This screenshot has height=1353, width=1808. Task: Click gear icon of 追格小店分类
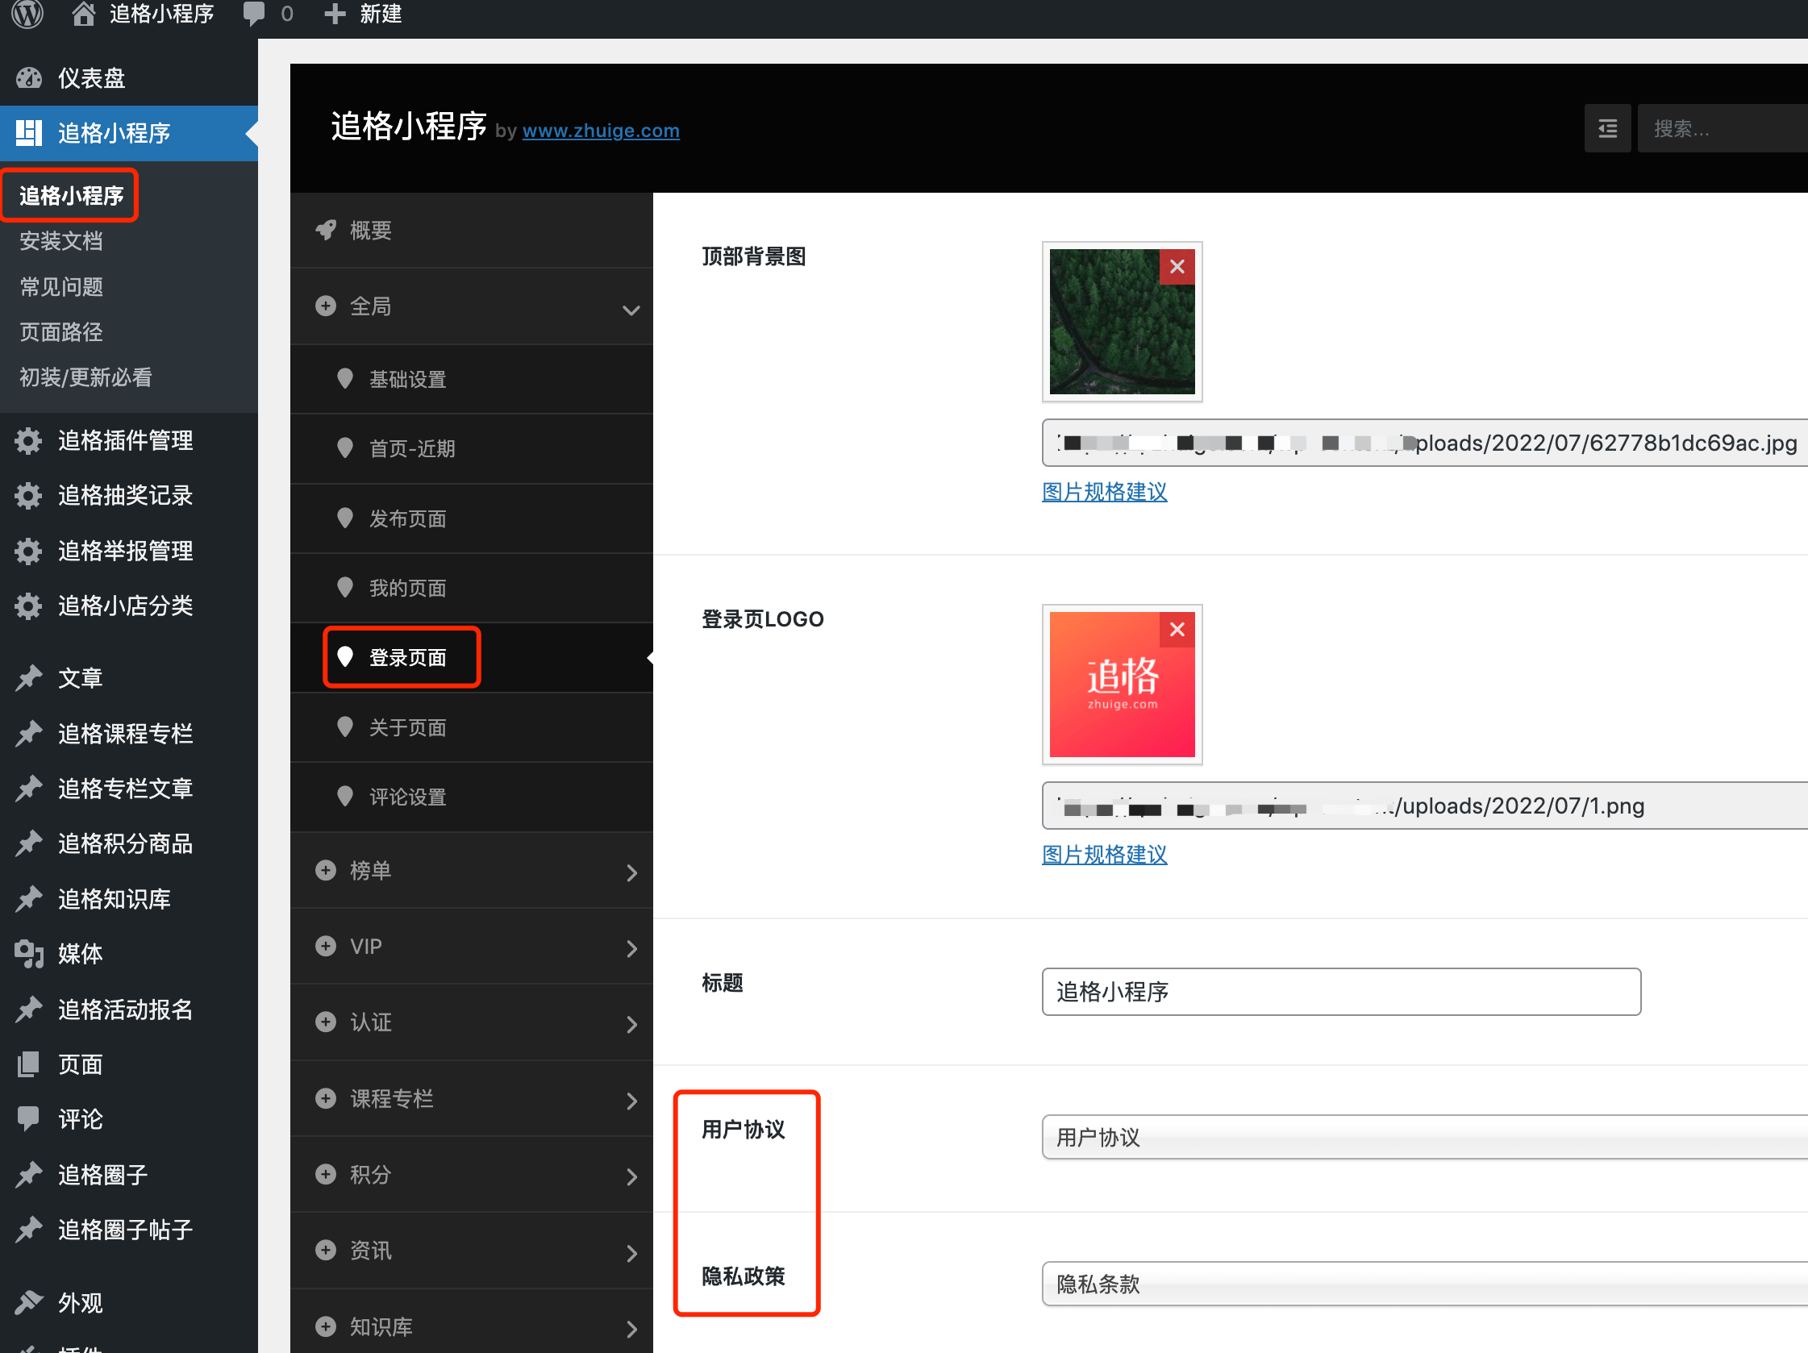(28, 606)
